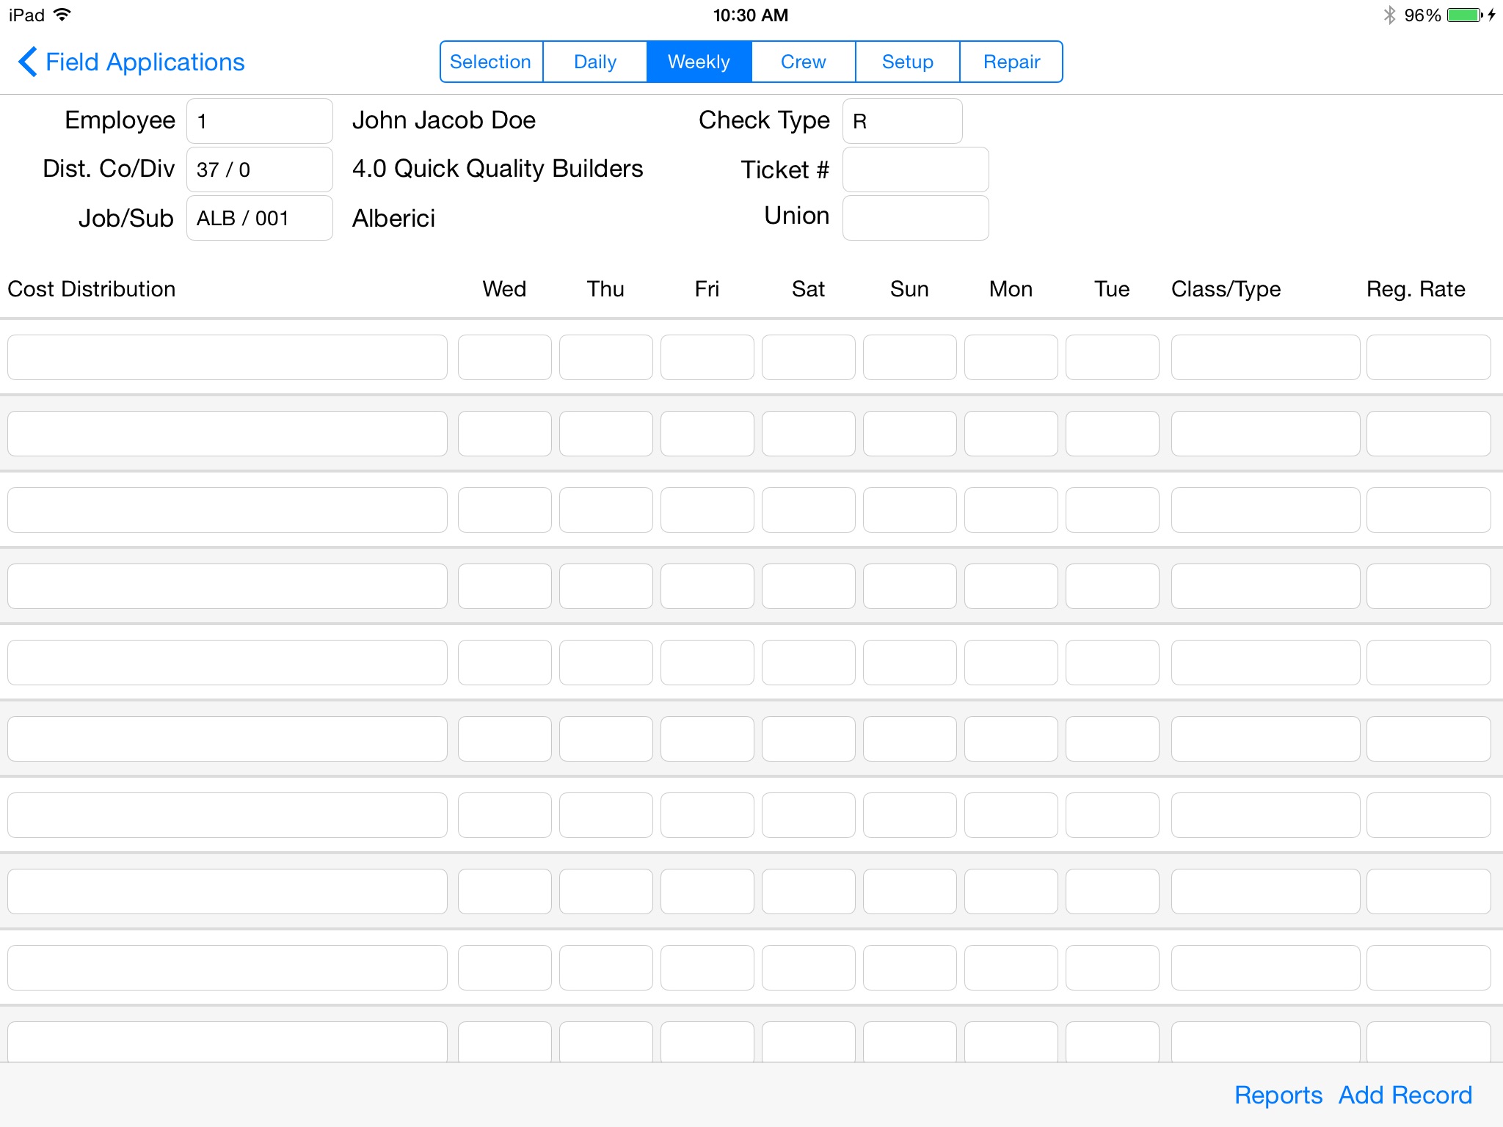Click the Wed column first row cell
The image size is (1503, 1127).
(503, 355)
